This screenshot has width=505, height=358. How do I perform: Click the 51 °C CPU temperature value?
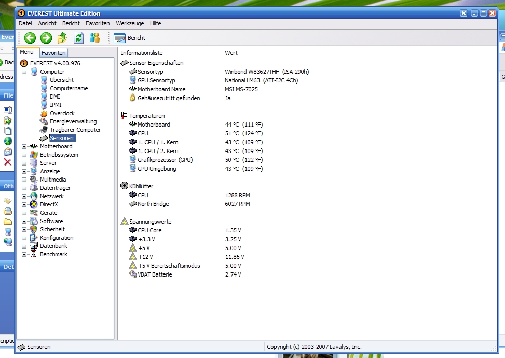click(244, 133)
